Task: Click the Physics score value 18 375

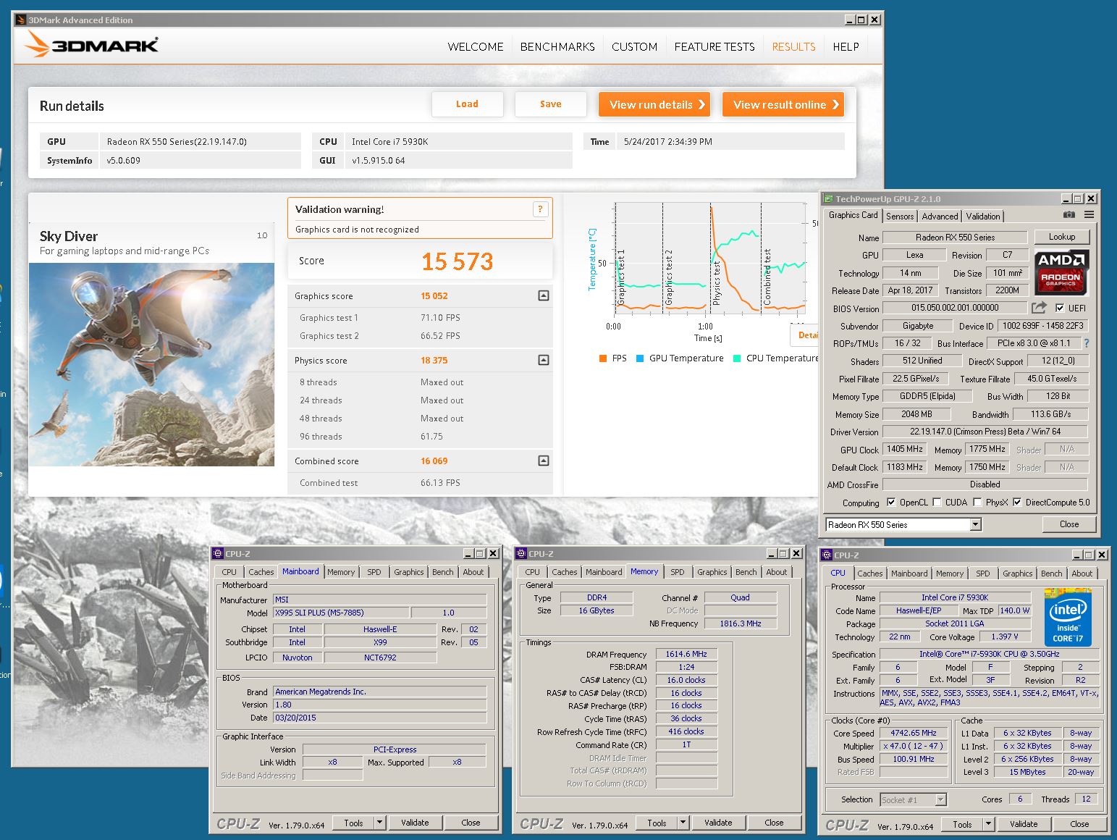Action: tap(434, 360)
